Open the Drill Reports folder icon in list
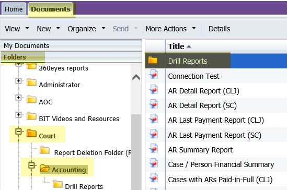 [153, 60]
